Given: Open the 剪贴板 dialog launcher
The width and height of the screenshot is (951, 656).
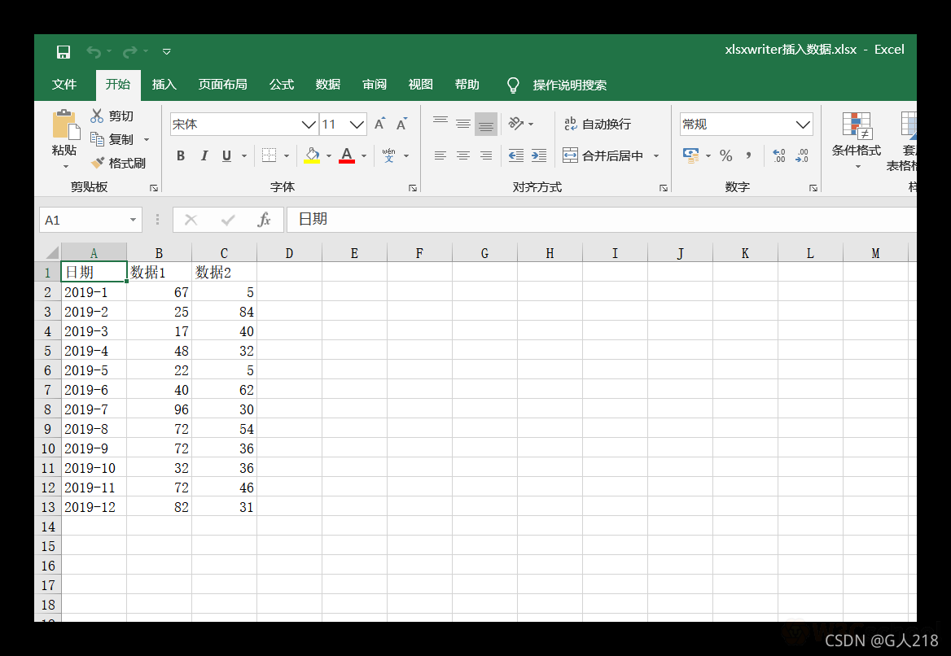Looking at the screenshot, I should click(154, 188).
